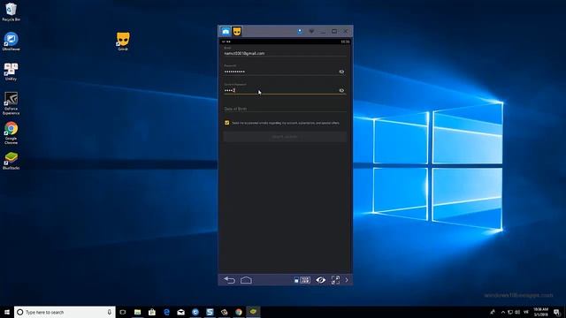Expand the BlueStacks title bar dropdown arrow
This screenshot has width=566, height=318.
pyautogui.click(x=311, y=32)
